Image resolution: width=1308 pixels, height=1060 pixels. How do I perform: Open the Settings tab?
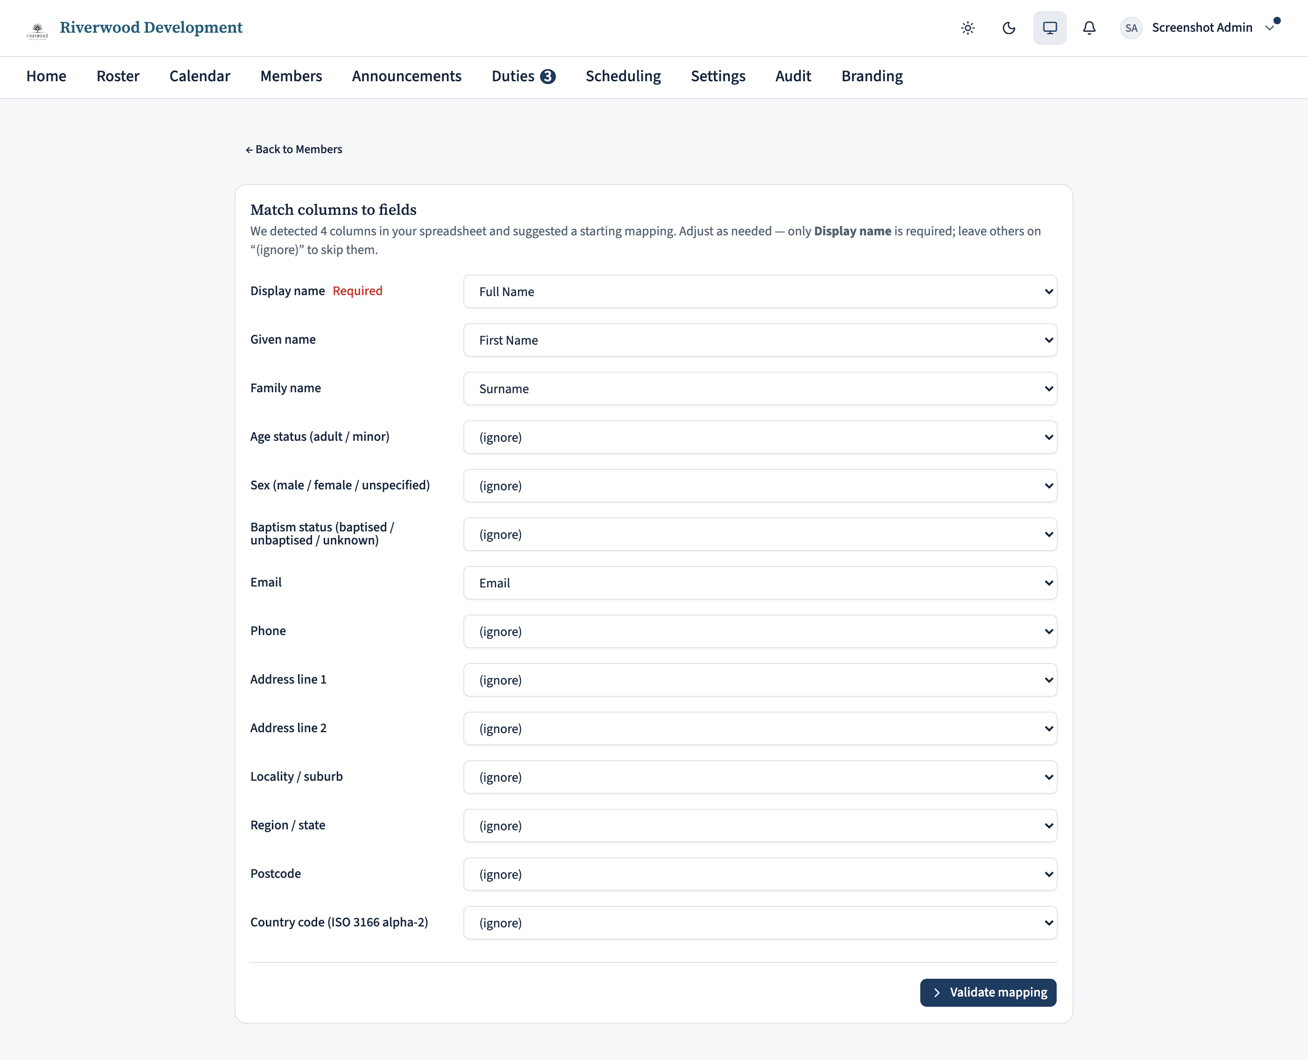(x=718, y=76)
